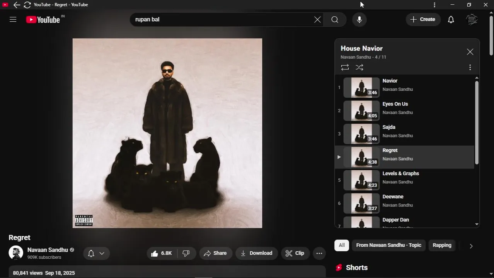Go back using window back arrow
The width and height of the screenshot is (494, 278).
pos(16,5)
